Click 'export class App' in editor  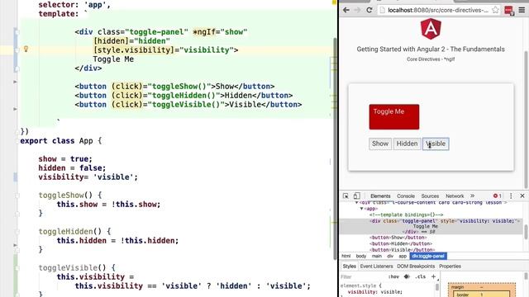(x=56, y=141)
